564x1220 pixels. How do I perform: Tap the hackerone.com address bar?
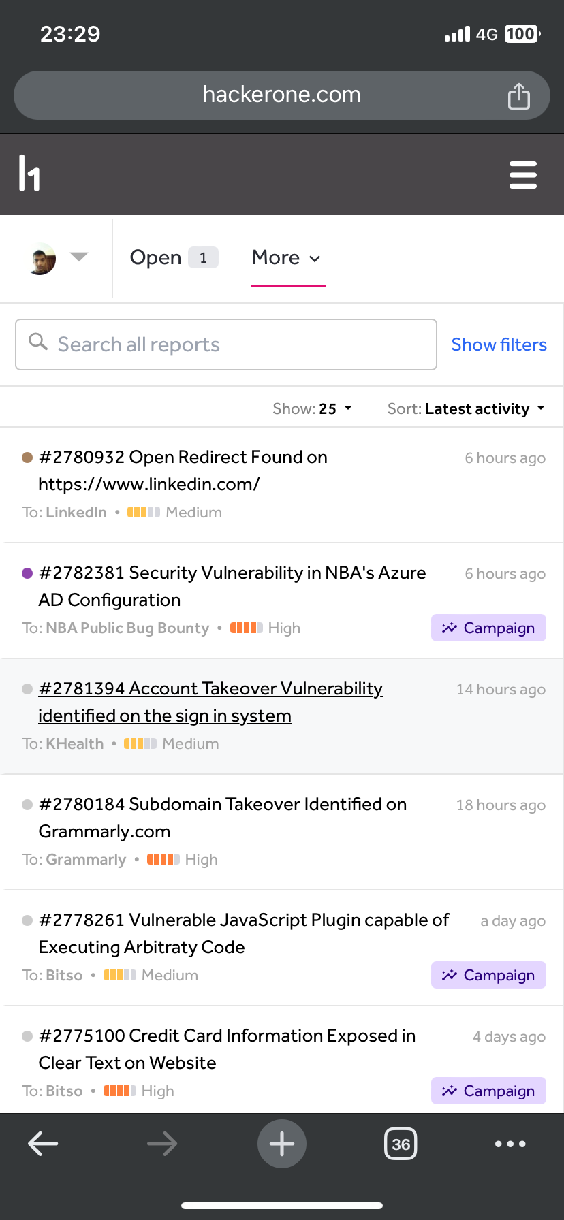coord(281,95)
